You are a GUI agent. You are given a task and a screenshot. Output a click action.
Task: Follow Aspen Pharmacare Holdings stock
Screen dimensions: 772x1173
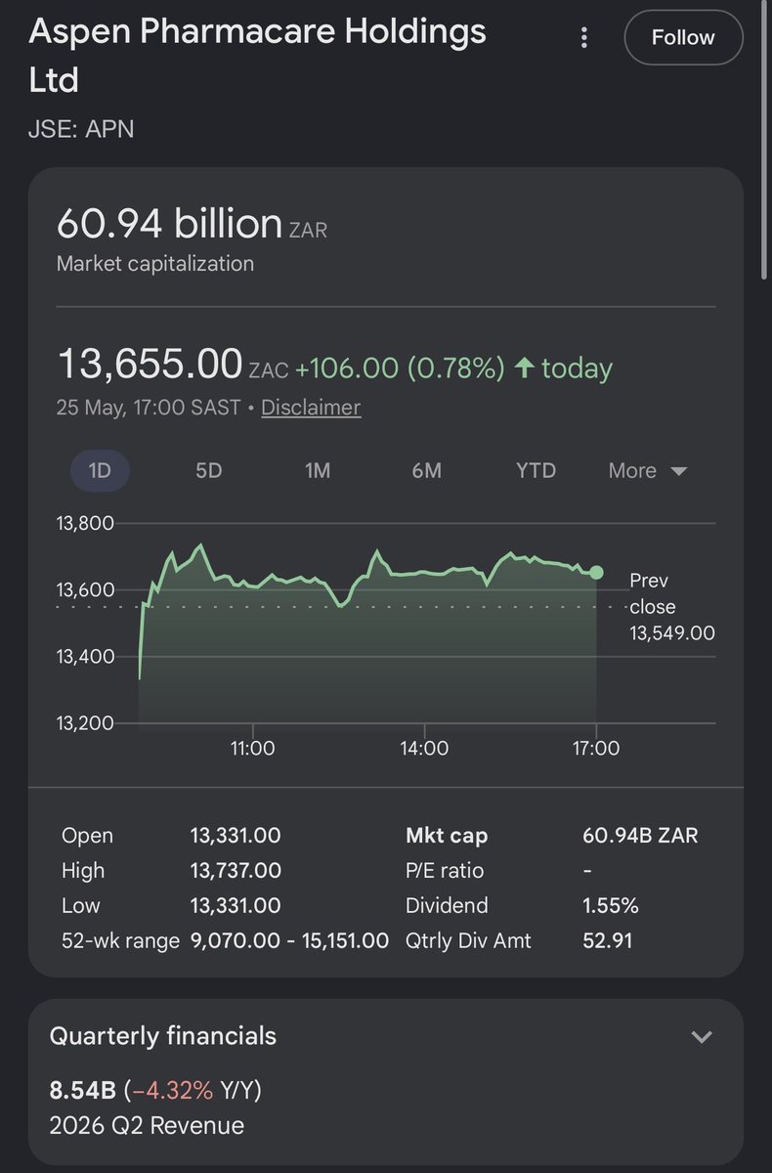(683, 38)
